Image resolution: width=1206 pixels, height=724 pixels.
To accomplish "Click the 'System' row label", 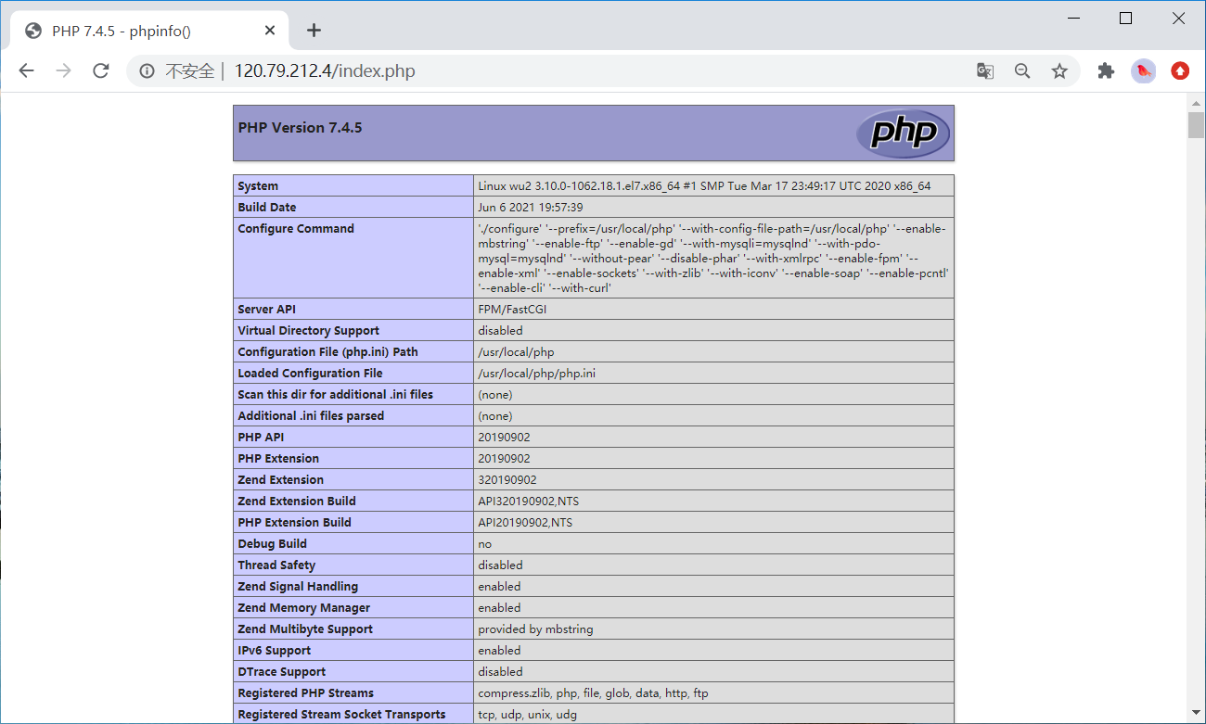I will [x=258, y=186].
